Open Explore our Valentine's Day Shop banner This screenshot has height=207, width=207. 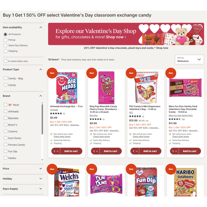pos(126,34)
